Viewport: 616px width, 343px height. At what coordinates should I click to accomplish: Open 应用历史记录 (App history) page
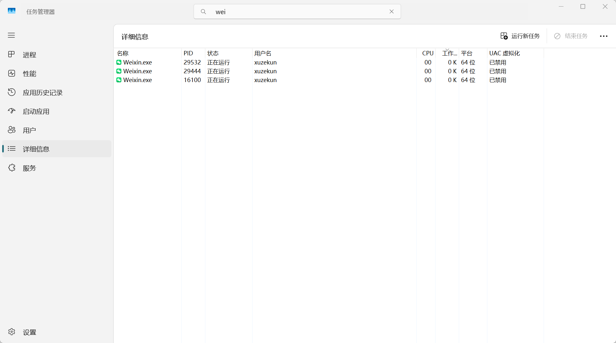(x=42, y=92)
